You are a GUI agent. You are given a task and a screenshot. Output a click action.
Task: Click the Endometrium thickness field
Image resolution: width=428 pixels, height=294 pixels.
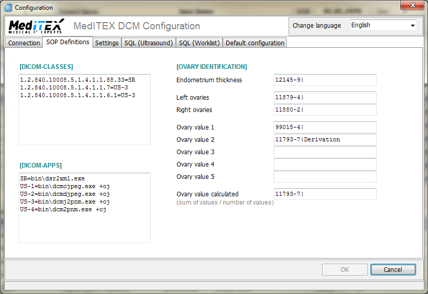pos(325,80)
